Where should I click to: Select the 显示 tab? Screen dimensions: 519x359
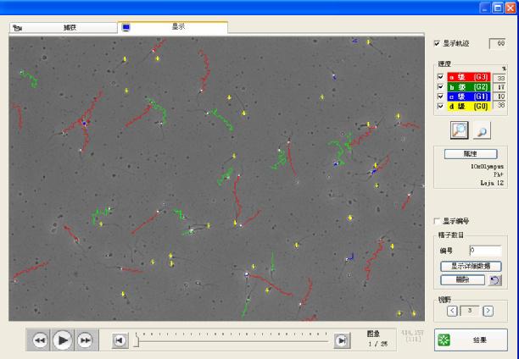pyautogui.click(x=174, y=27)
